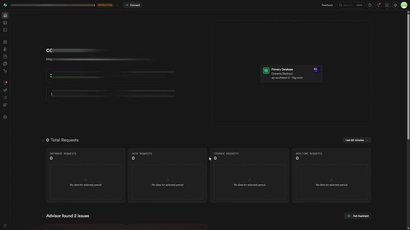Click 'ap-southeast-2 · t4g.nano' text
The image size is (410, 230).
pos(287,78)
